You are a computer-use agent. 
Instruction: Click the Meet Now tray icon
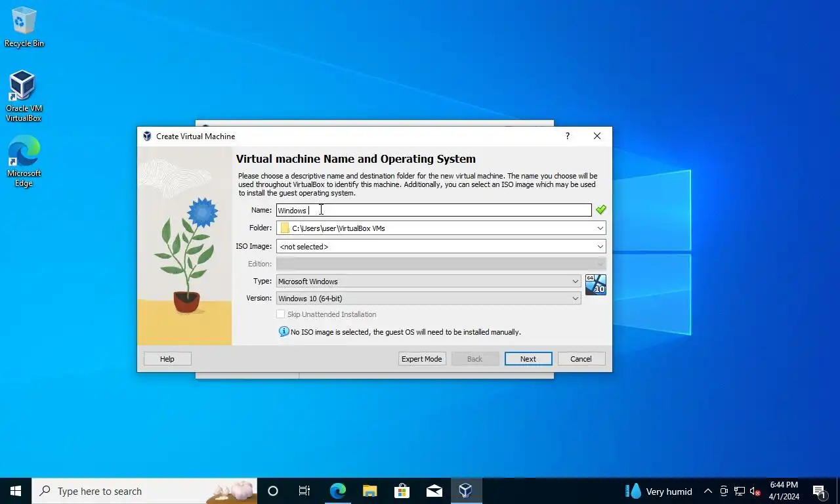(724, 491)
